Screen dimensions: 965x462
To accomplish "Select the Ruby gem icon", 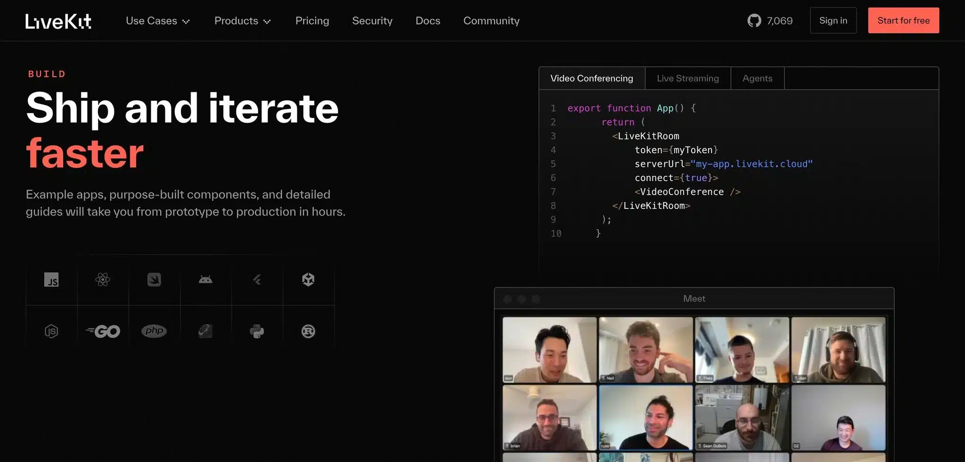I will (205, 331).
